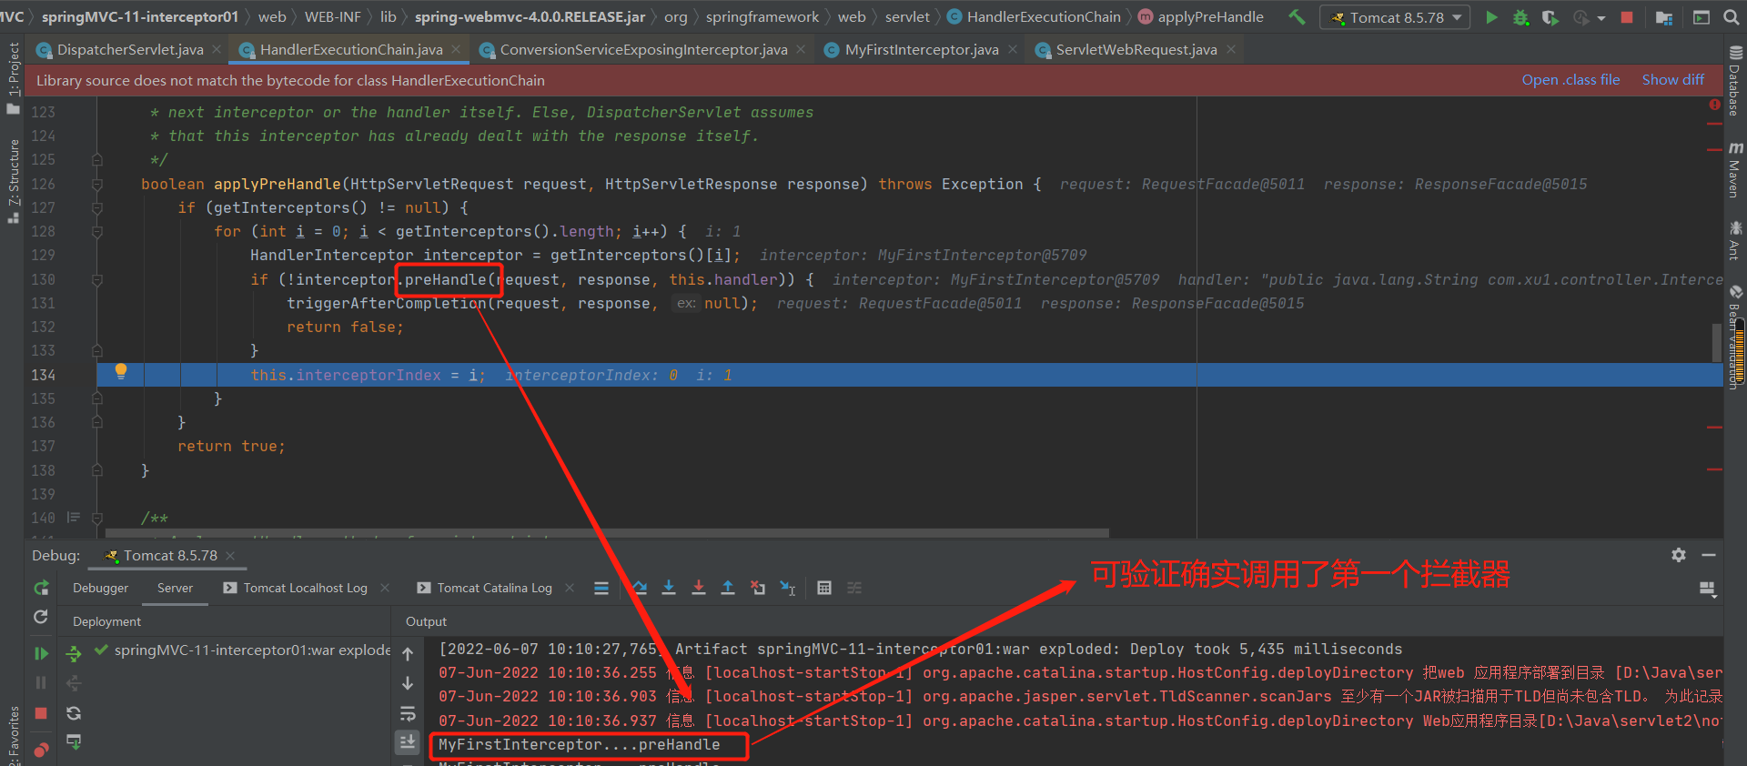Image resolution: width=1747 pixels, height=766 pixels.
Task: Collapse the applyPreHandle method at line 126
Action: pos(96,184)
